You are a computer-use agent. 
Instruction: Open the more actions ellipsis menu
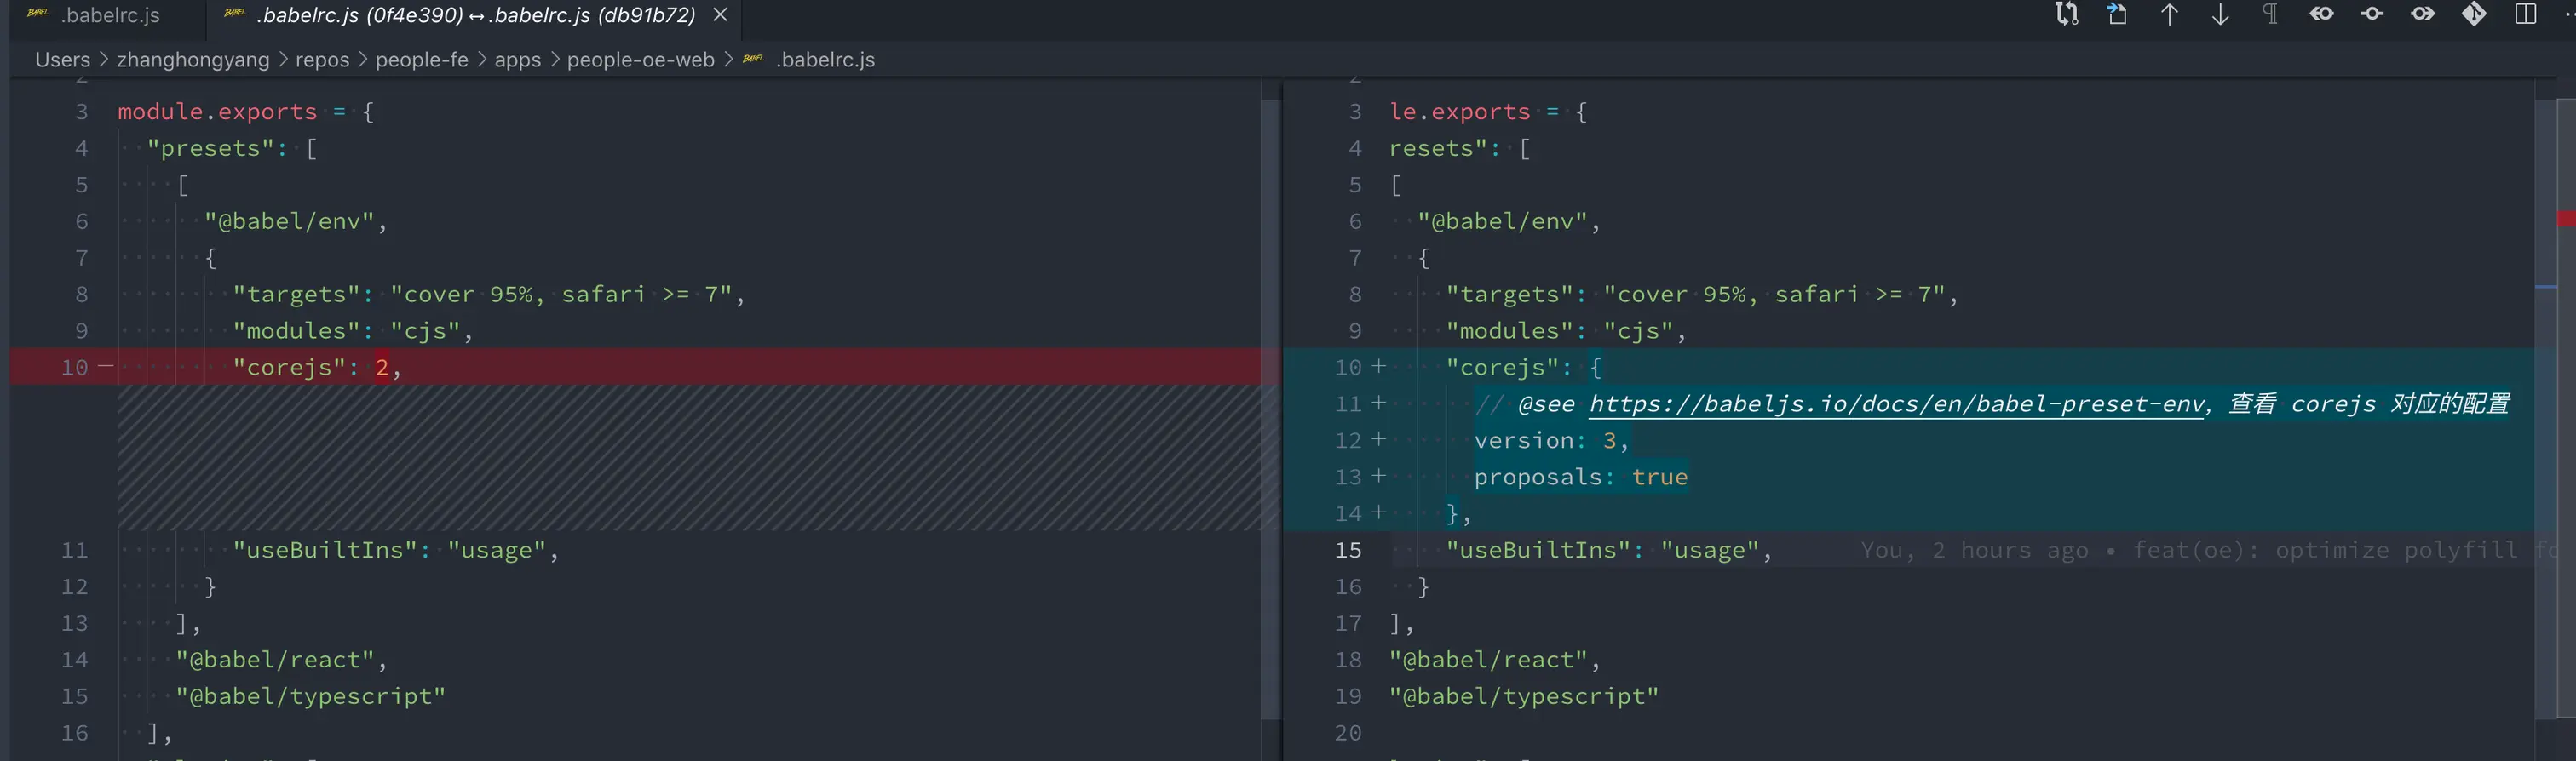(x=2569, y=14)
